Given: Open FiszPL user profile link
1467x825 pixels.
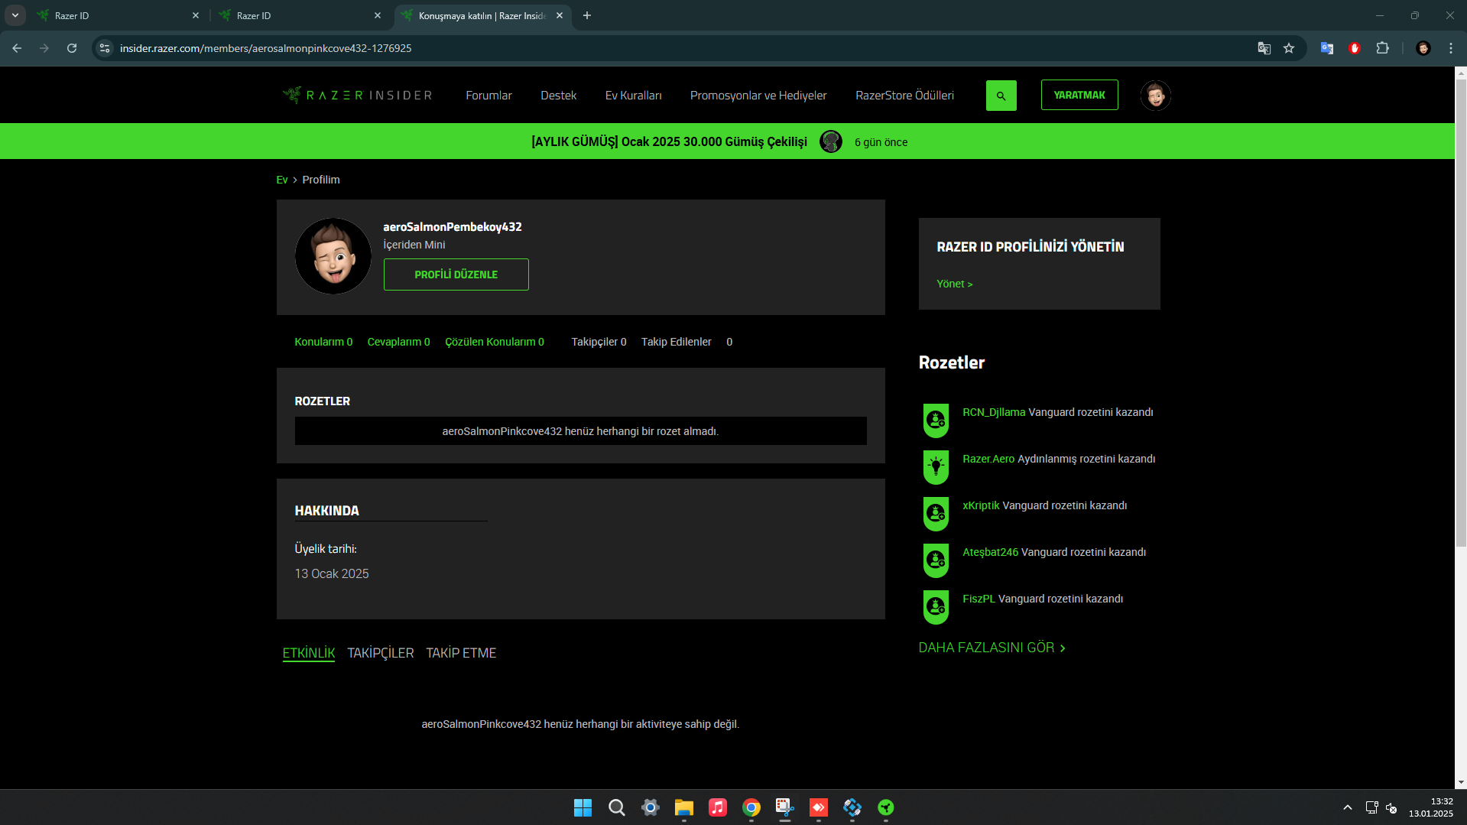Looking at the screenshot, I should pyautogui.click(x=979, y=599).
